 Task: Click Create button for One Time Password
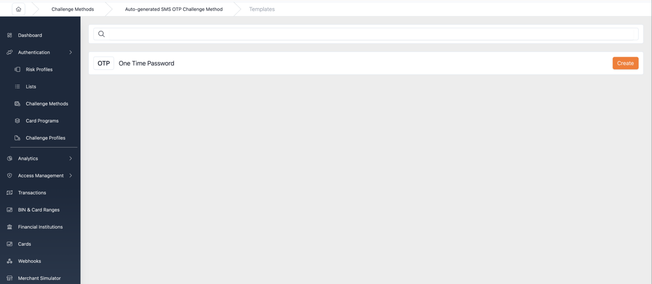[625, 63]
